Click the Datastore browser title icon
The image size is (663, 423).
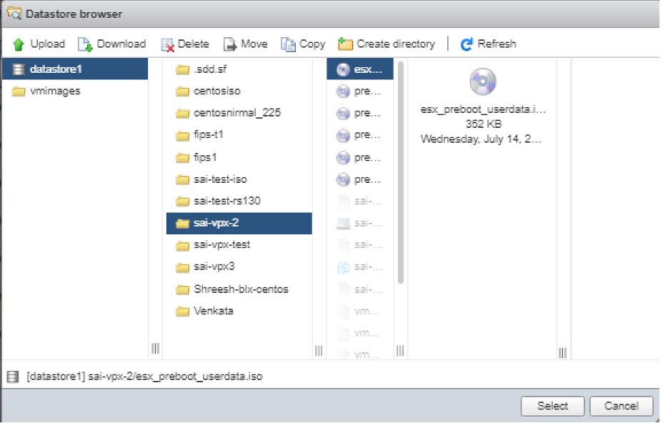click(14, 14)
